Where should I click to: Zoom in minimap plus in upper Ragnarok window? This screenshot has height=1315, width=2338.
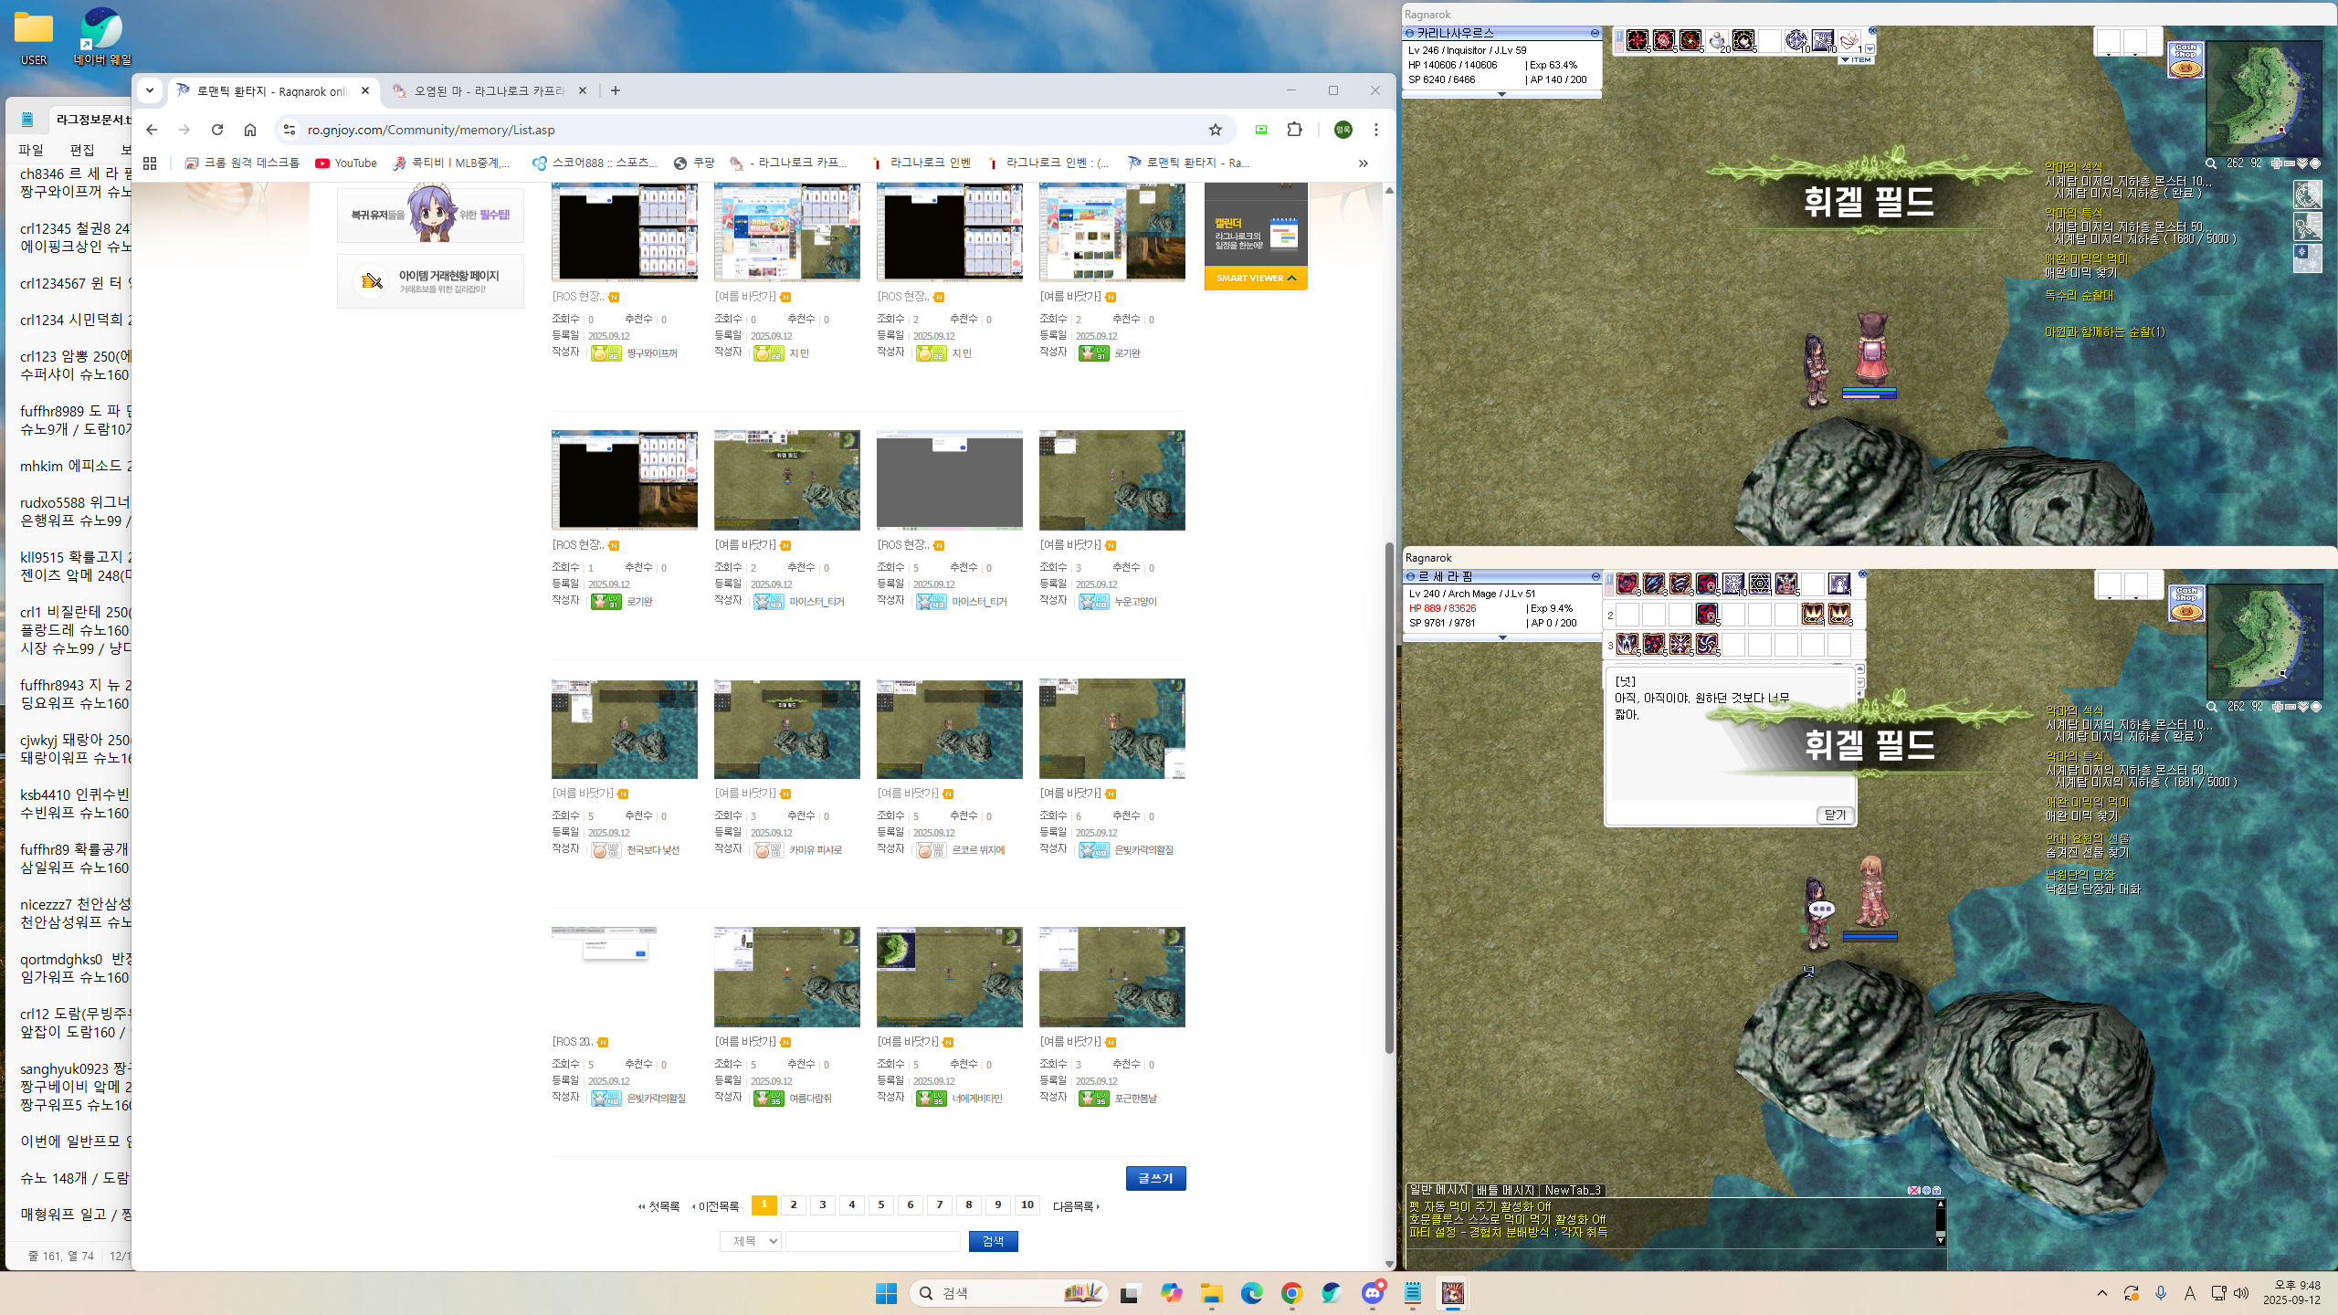[x=2277, y=163]
